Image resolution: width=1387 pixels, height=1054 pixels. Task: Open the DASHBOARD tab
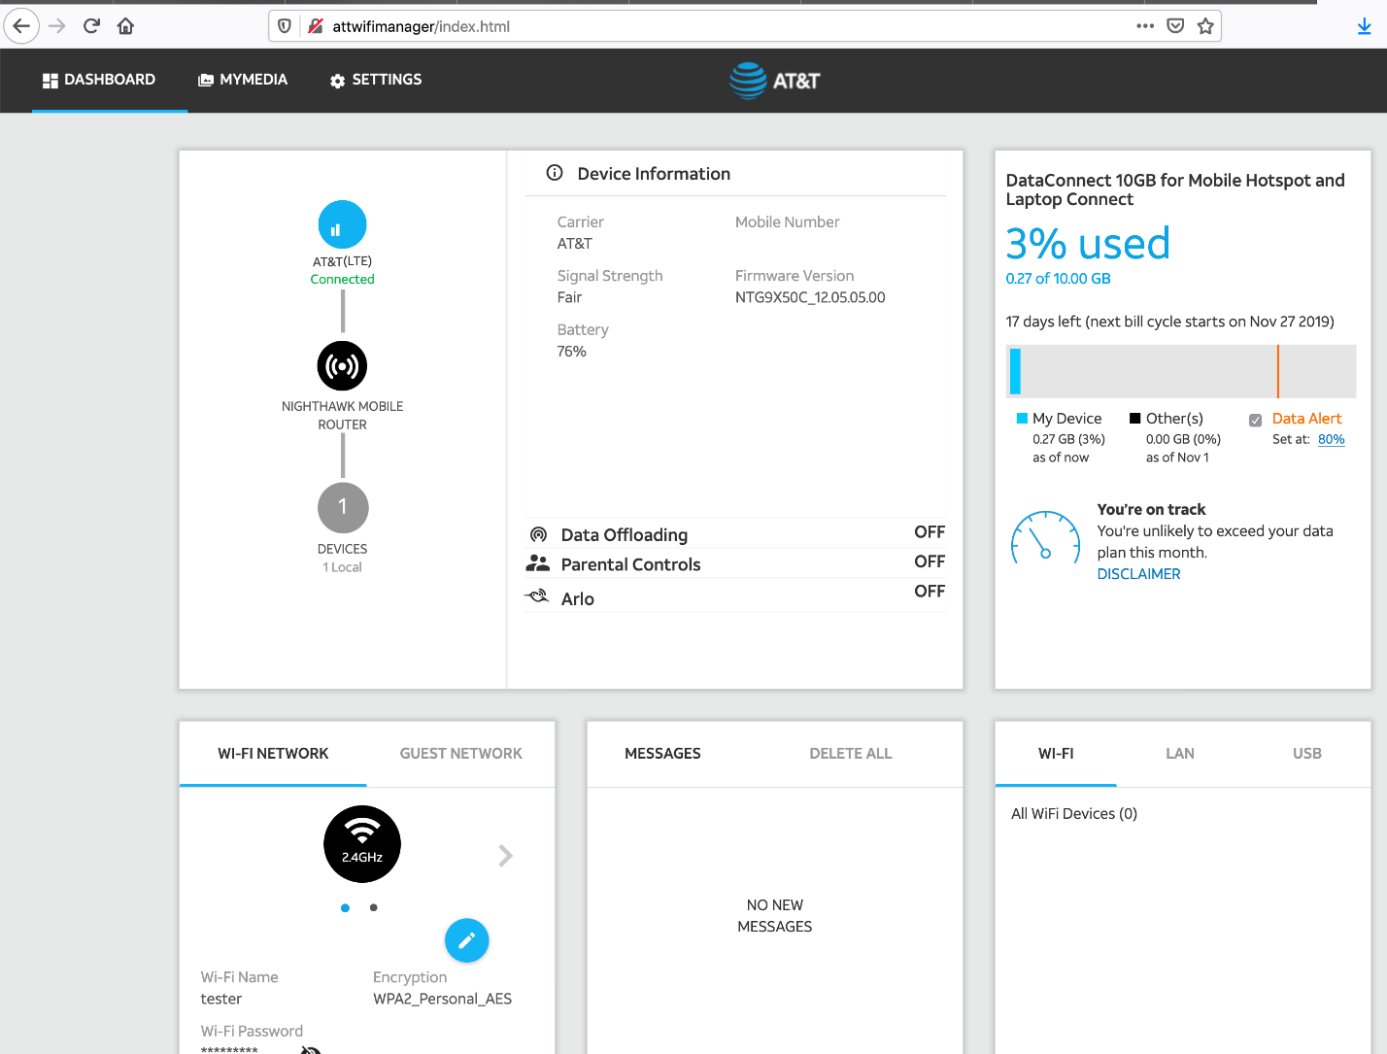coord(99,80)
